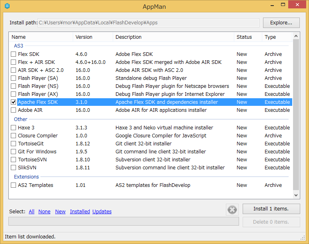This screenshot has height=244, width=309.
Task: Click the None selection link
Action: tap(44, 212)
